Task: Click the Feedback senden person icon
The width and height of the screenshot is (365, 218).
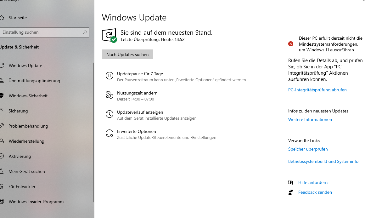Action: (290, 192)
